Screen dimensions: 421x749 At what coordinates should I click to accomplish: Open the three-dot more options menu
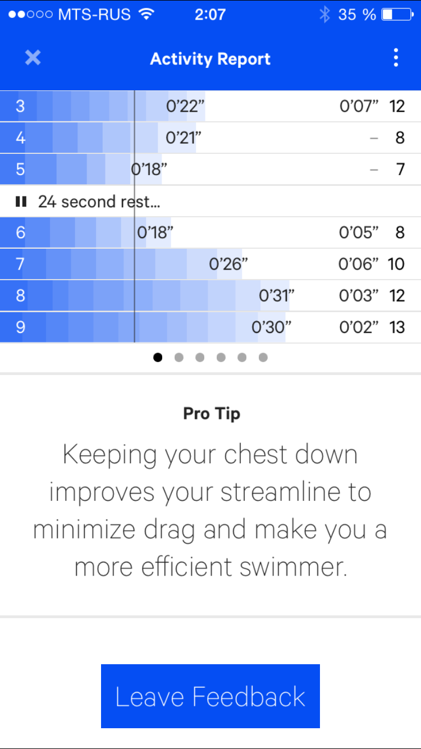(x=396, y=58)
